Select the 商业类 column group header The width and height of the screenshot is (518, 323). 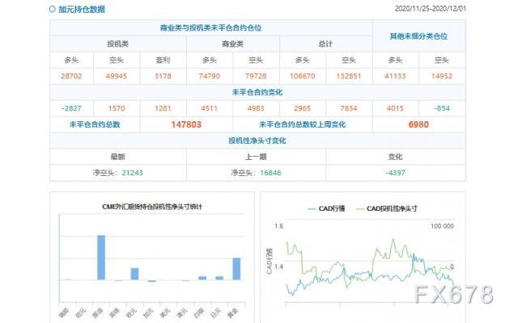232,44
